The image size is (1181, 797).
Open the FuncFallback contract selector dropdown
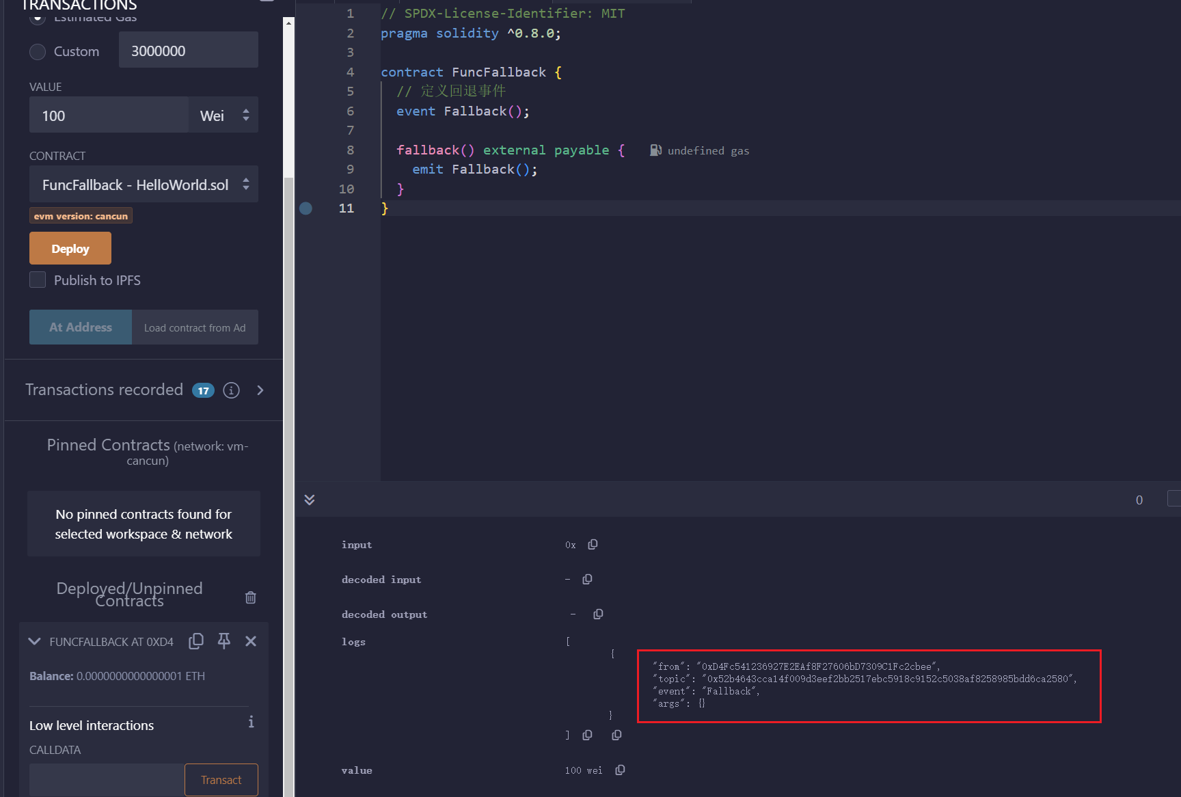pos(144,185)
